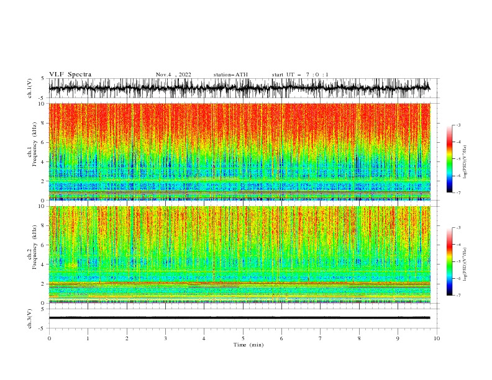Click the "VLF Spectra" plot title
Viewport: 492px width, 380px height.
click(x=70, y=75)
